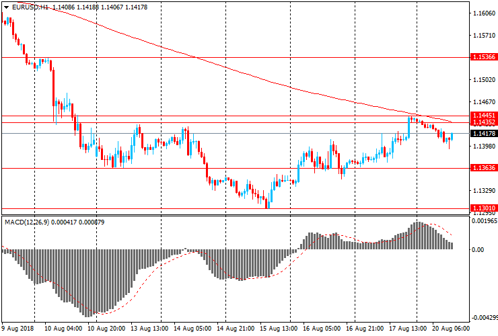The width and height of the screenshot is (498, 336).
Task: Click the 14 Aug 21:00 time label
Action: (236, 329)
